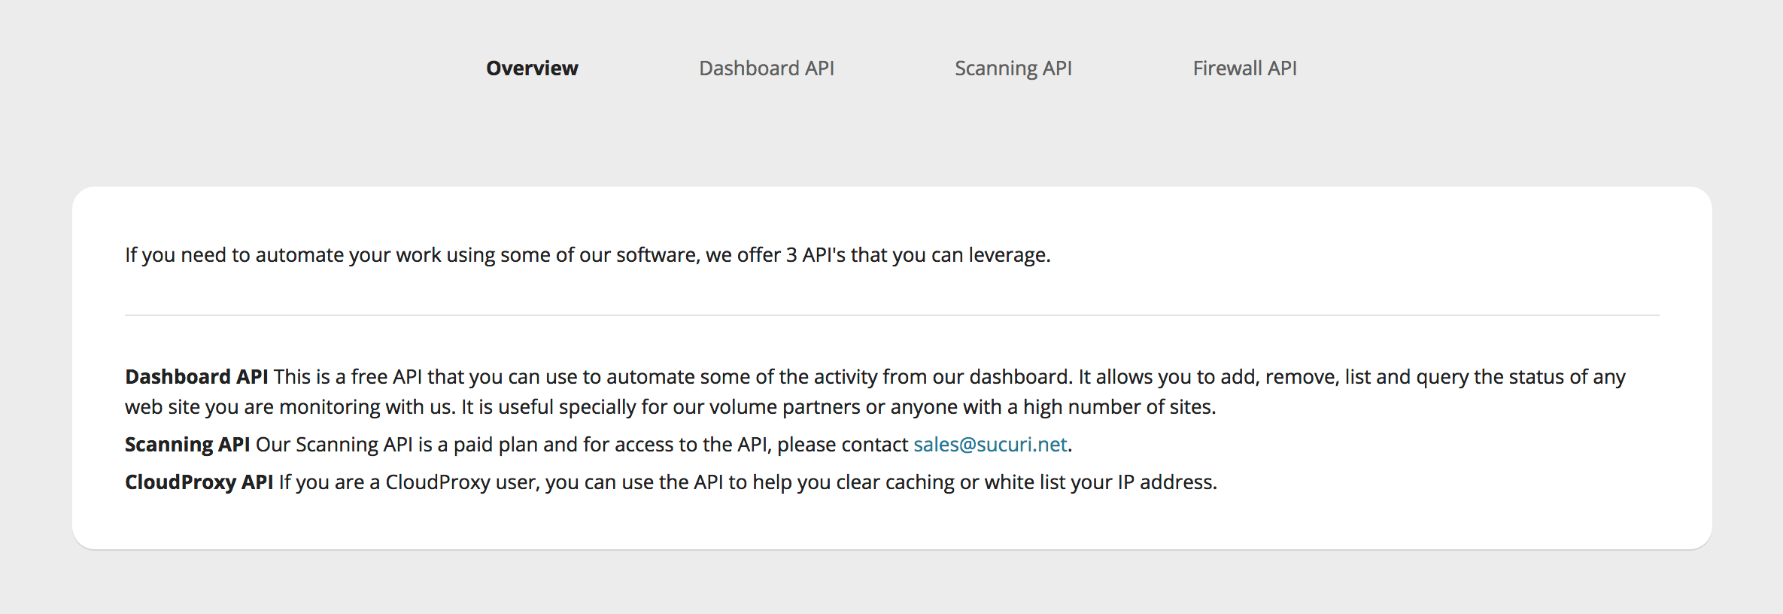Click the intro sentence about 3 API's

[x=588, y=255]
